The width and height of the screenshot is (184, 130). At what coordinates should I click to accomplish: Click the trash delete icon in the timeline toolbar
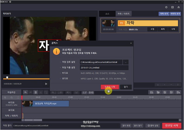36,92
